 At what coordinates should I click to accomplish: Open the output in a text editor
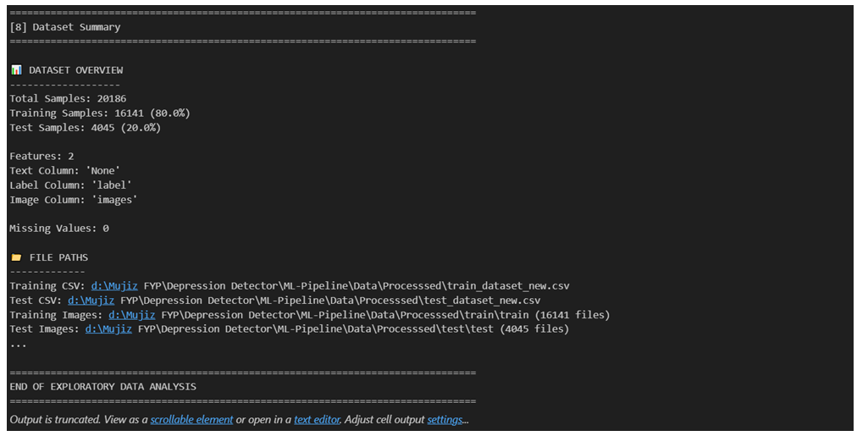click(x=315, y=420)
